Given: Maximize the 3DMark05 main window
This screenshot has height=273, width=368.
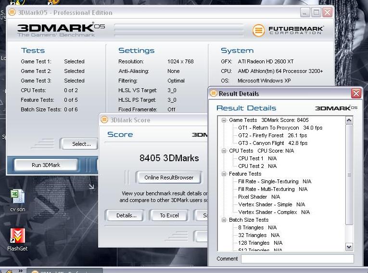Looking at the screenshot, I should click(316, 12).
